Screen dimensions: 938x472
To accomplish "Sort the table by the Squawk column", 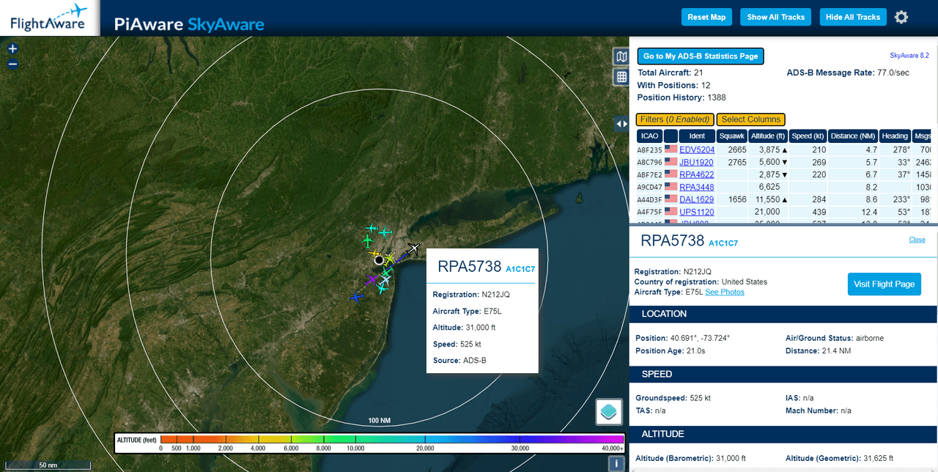I will point(732,136).
